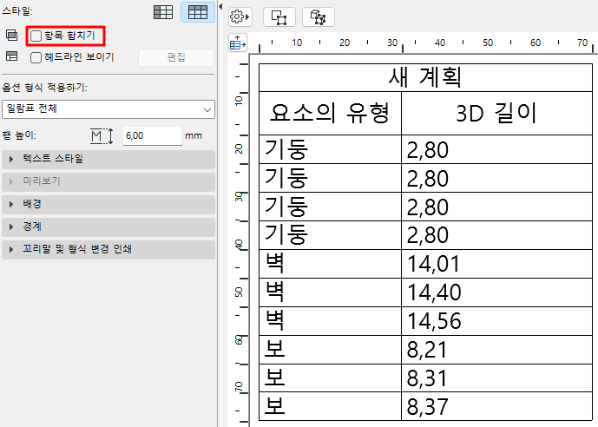The height and width of the screenshot is (427, 598).
Task: Expand the 미리보기 section
Action: coord(108,181)
